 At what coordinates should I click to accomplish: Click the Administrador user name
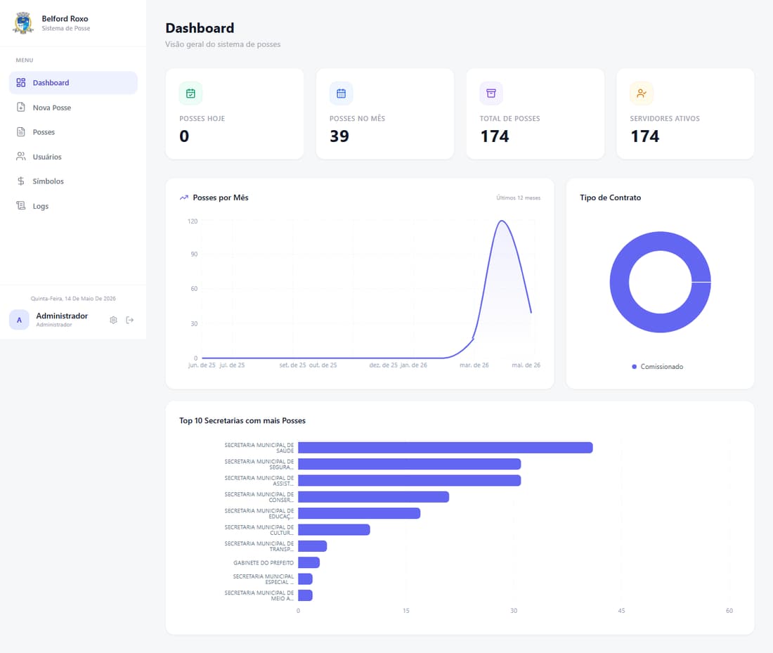62,316
